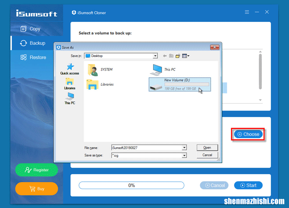Image resolution: width=289 pixels, height=208 pixels.
Task: Select the SYSTEM user folder
Action: (100, 70)
